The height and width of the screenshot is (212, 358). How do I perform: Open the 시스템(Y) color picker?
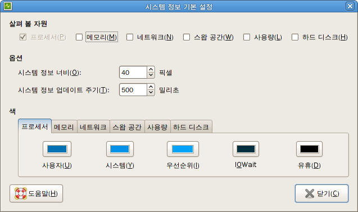tap(120, 149)
